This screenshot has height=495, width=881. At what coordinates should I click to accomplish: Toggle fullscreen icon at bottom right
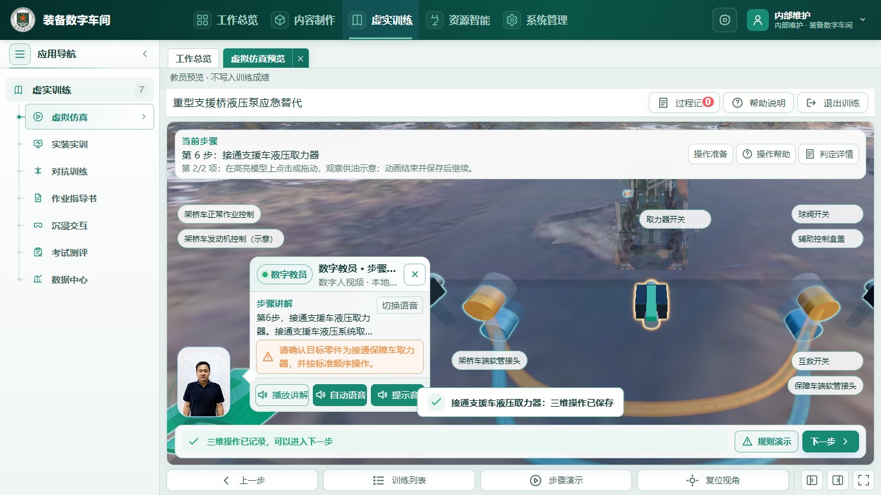[862, 480]
